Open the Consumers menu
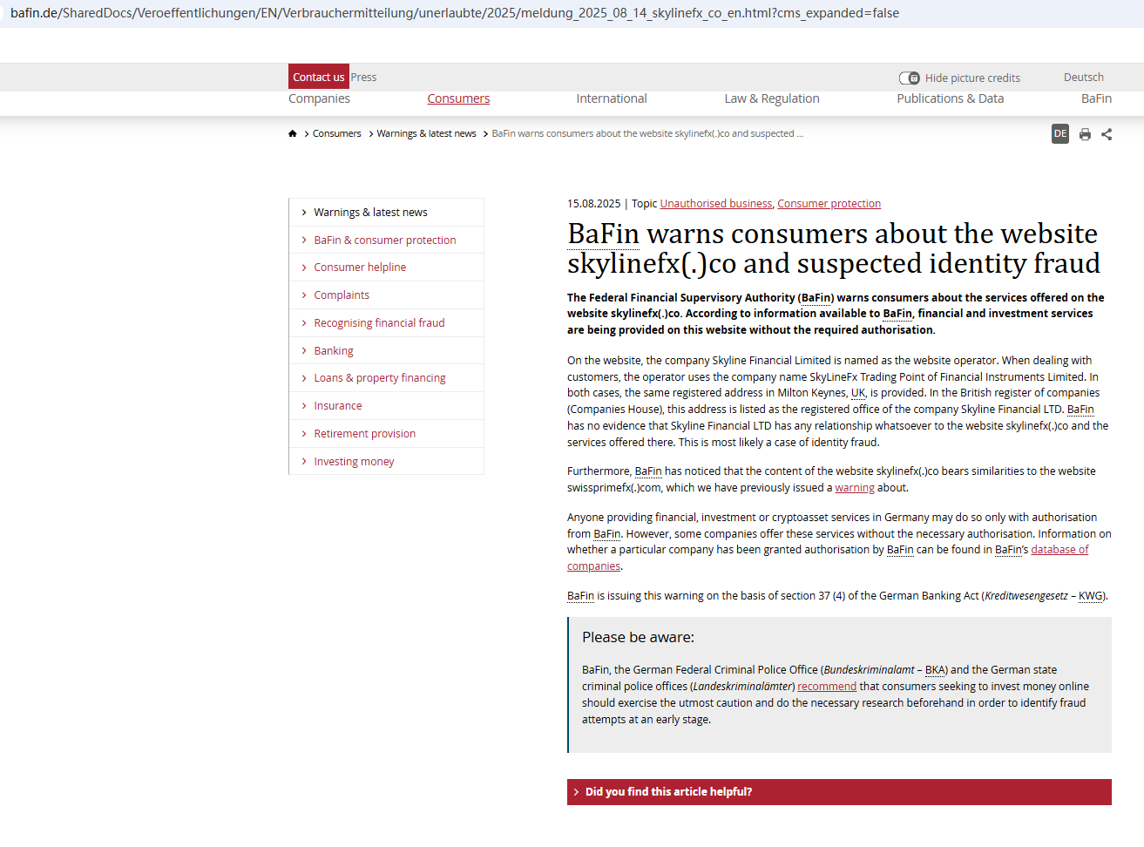Viewport: 1144px width, 847px height. pos(458,98)
